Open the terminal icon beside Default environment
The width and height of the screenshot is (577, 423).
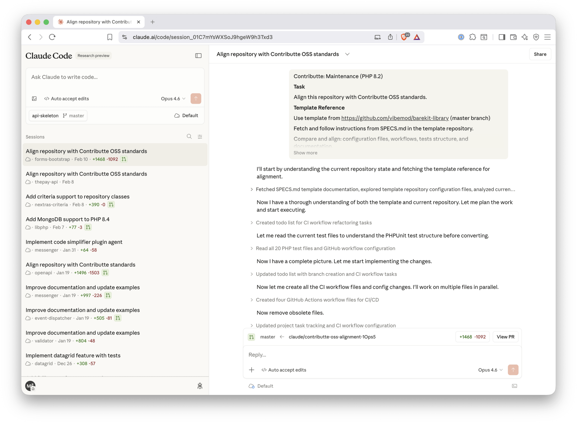[514, 386]
